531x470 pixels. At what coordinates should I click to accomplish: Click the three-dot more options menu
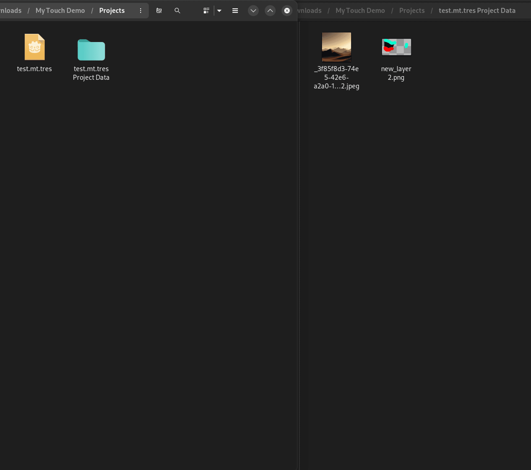pos(140,10)
